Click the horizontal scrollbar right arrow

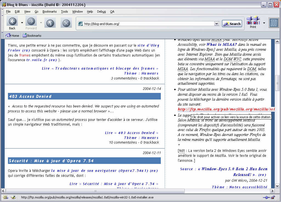coord(272,191)
